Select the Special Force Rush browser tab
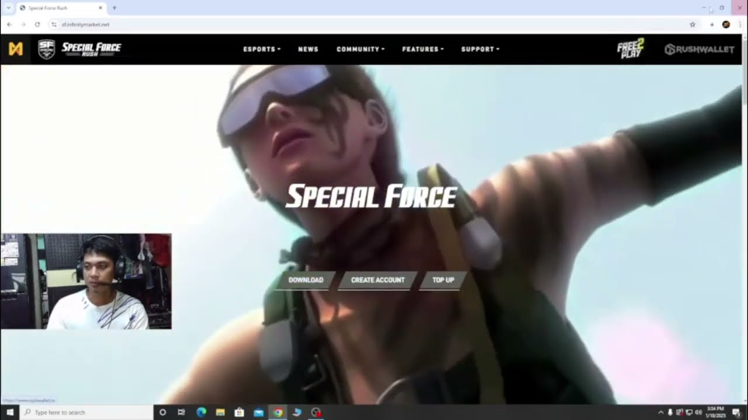Screen dimensions: 748x420 pyautogui.click(x=61, y=8)
